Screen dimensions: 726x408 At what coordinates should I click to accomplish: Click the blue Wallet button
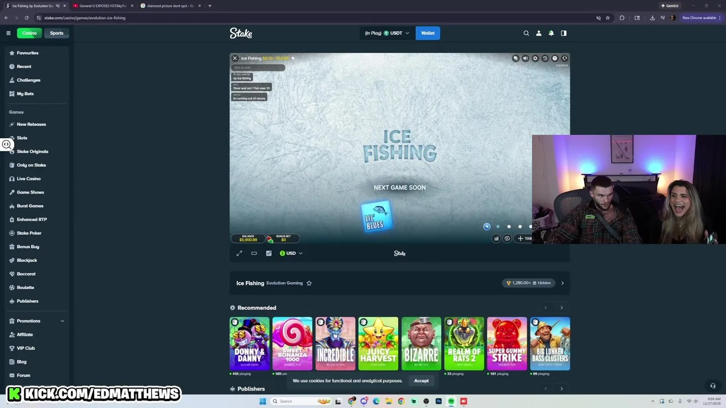pyautogui.click(x=428, y=33)
